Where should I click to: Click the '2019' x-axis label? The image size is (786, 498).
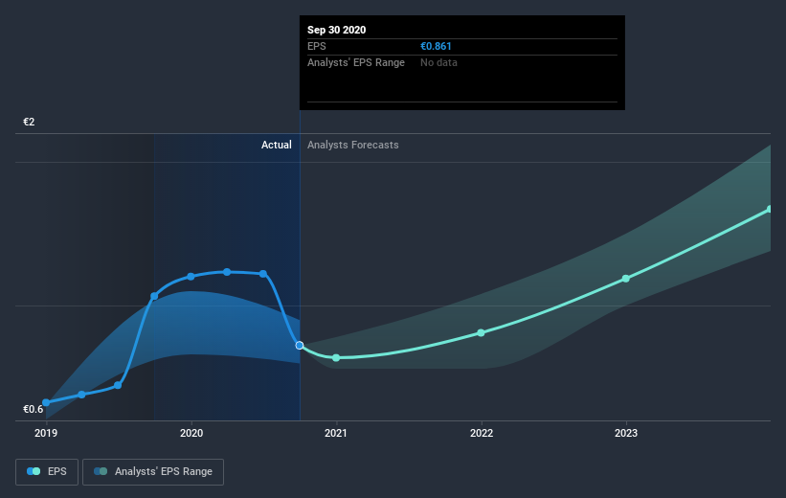click(46, 433)
